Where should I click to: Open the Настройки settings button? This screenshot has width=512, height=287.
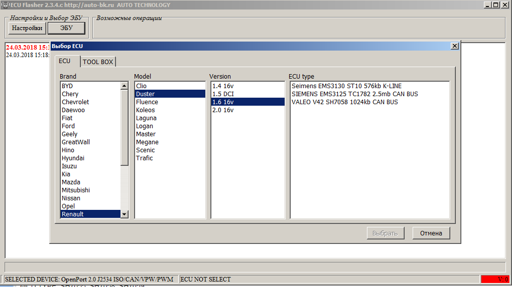point(27,28)
